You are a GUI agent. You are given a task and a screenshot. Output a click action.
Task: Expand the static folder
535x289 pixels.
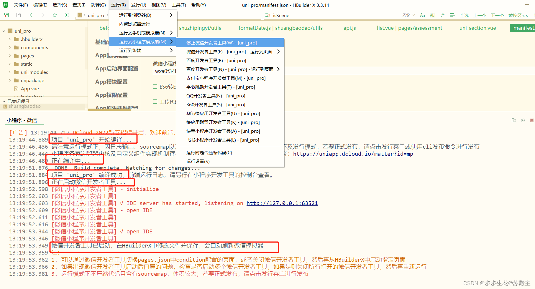pos(10,64)
